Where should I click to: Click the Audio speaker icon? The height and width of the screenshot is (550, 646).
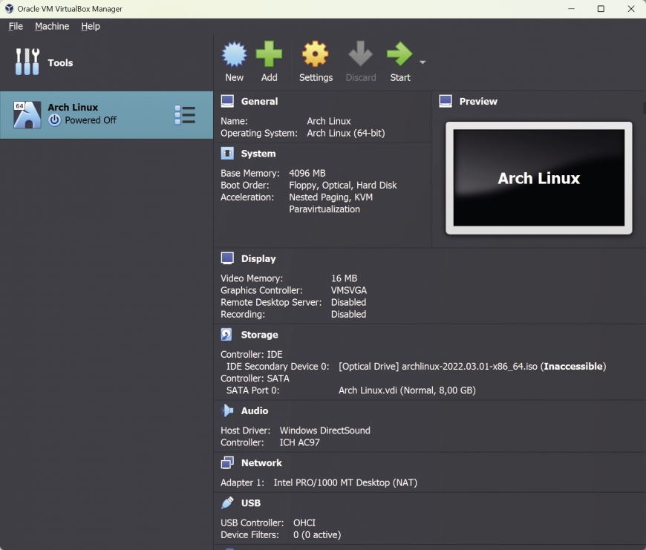pos(227,410)
